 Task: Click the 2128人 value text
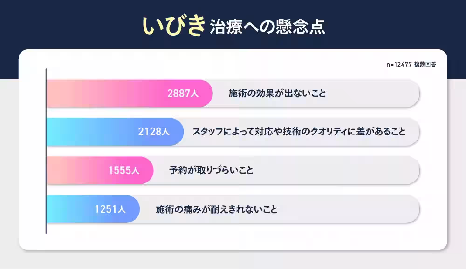point(154,132)
